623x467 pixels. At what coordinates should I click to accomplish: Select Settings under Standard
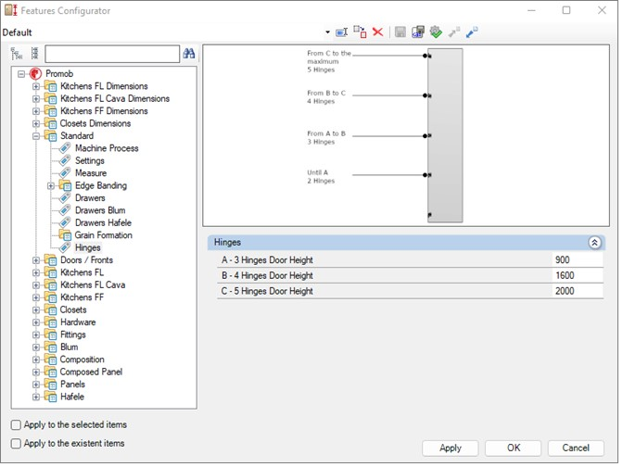pos(90,160)
